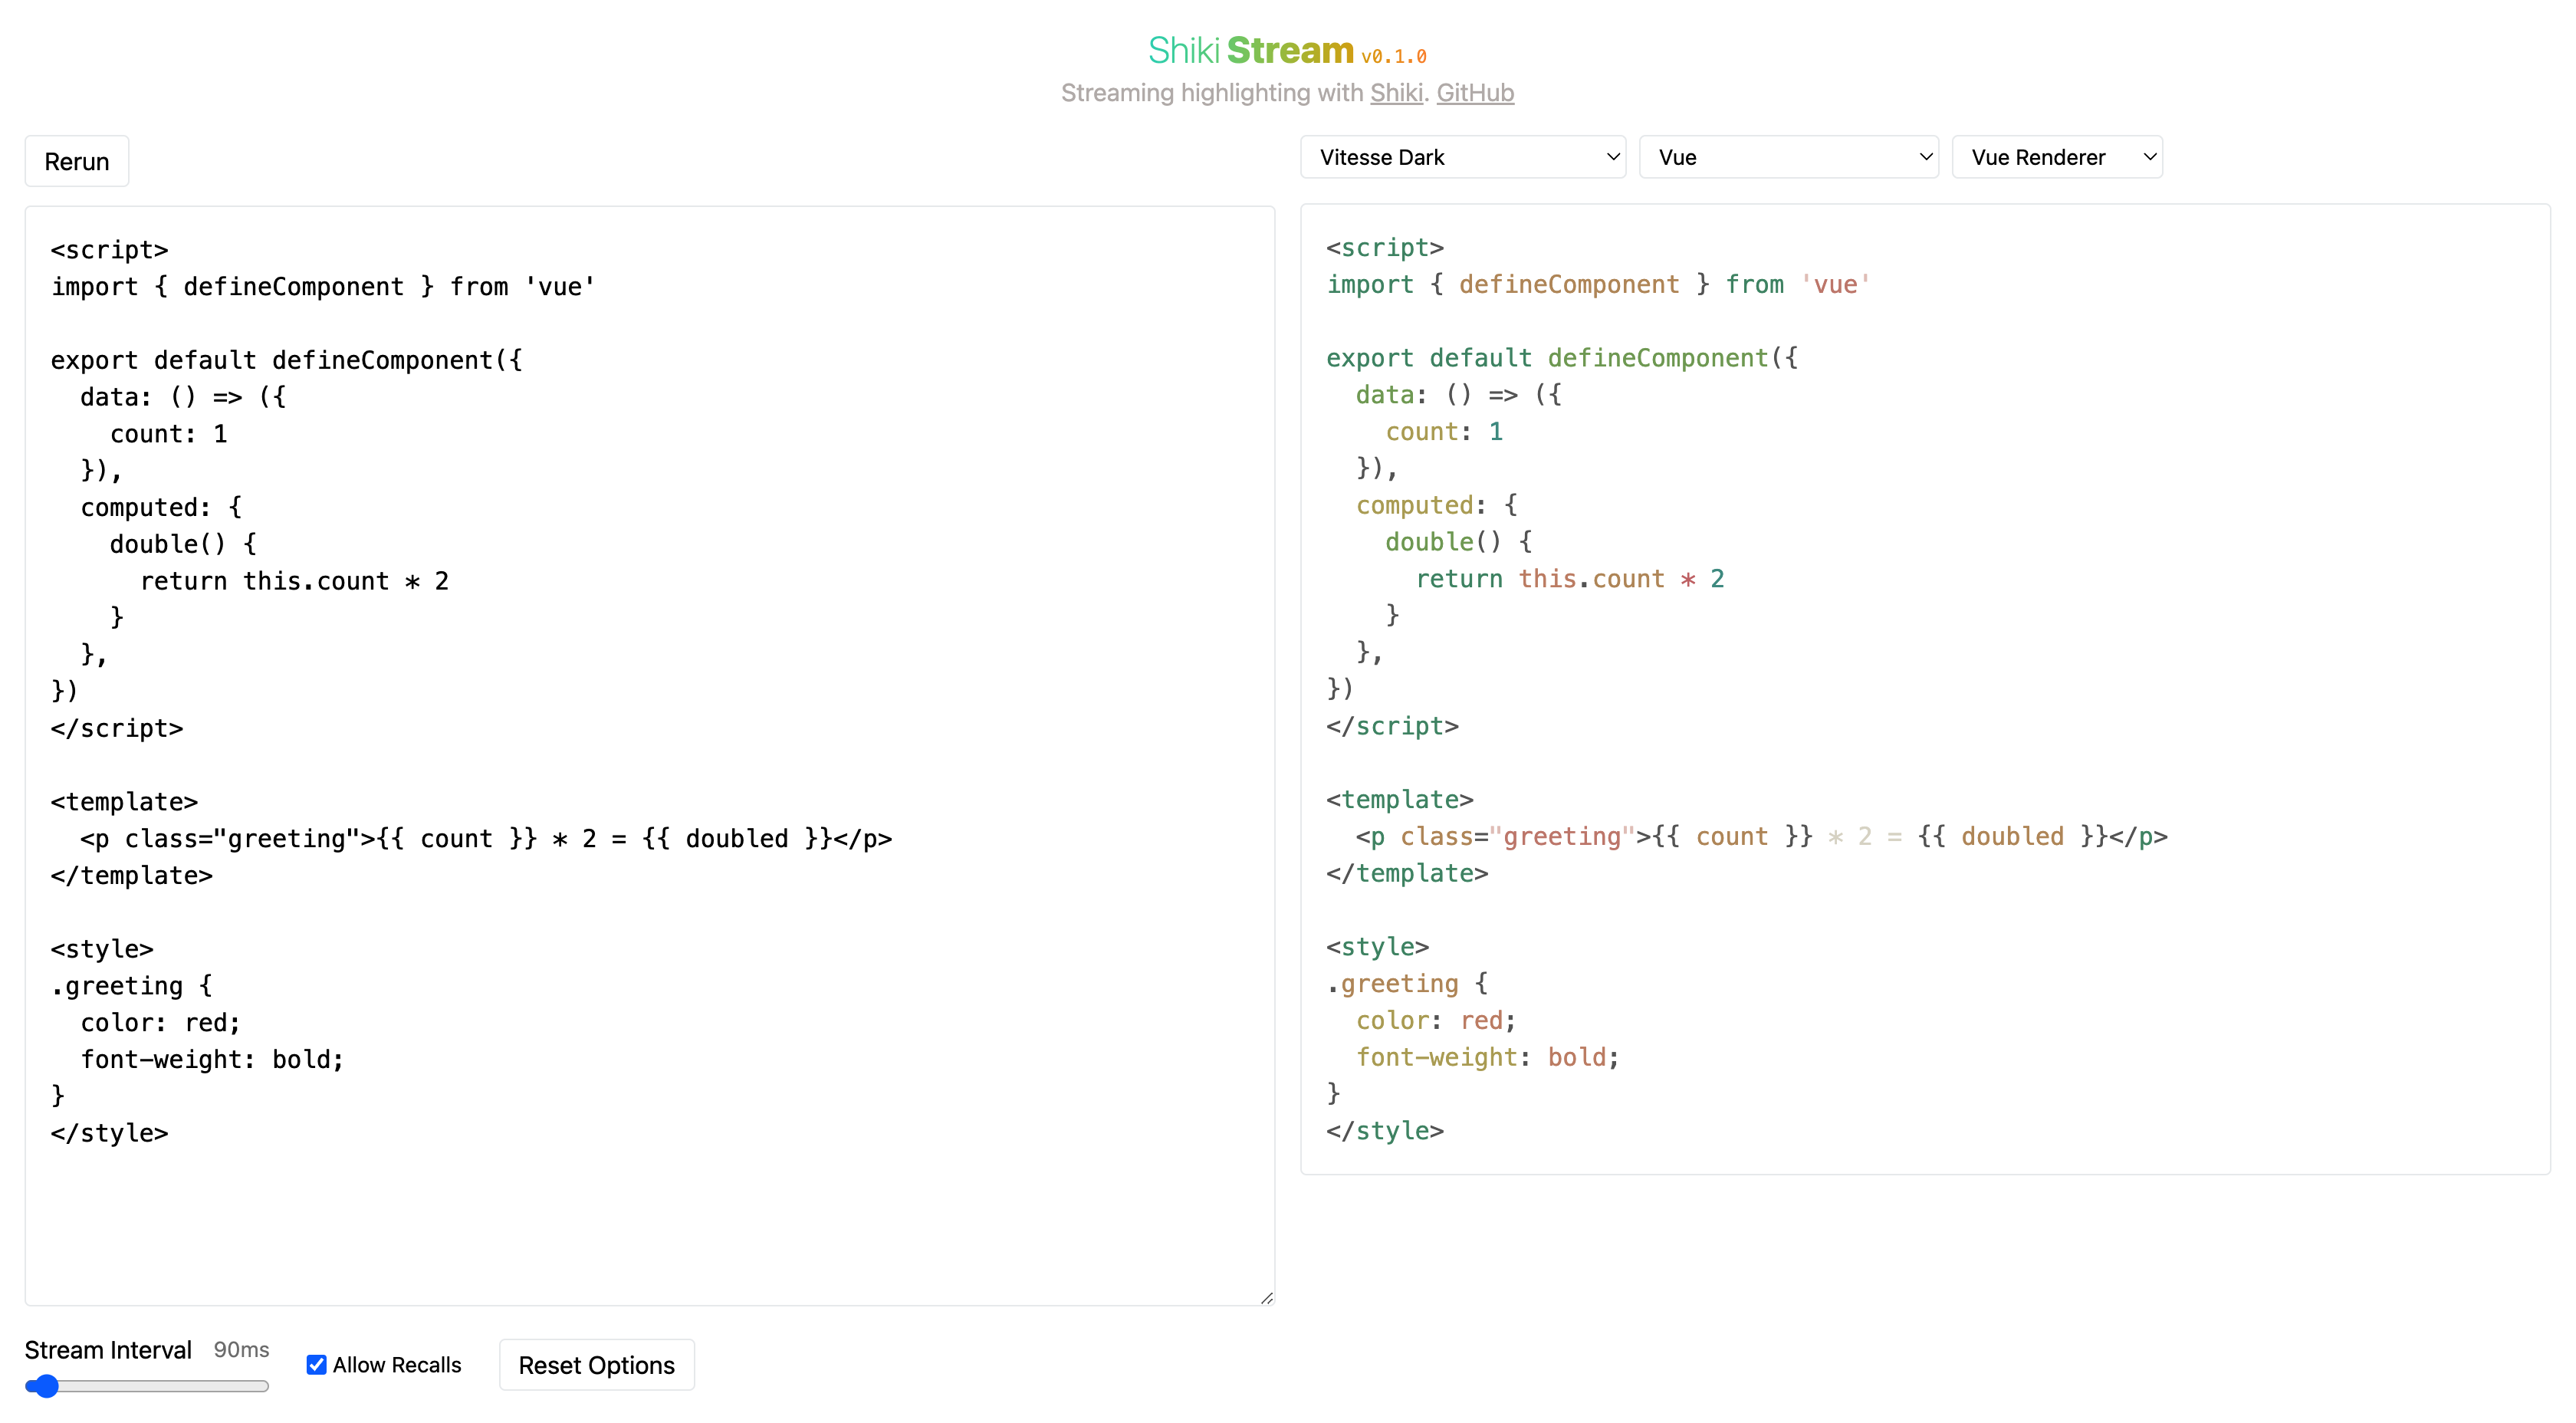Open the Vue language dropdown
2576x1423 pixels.
tap(1789, 157)
